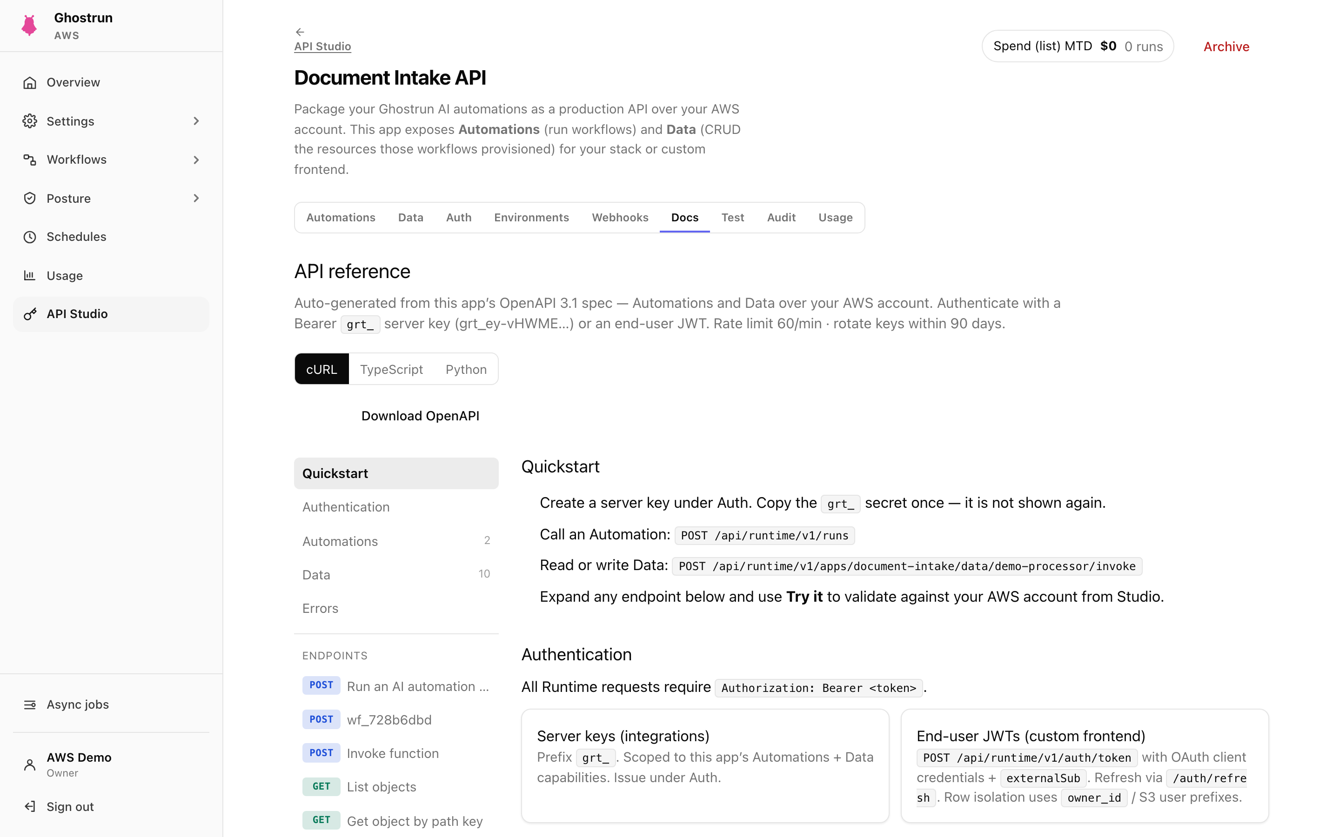Jump to Authentication docs section
The height and width of the screenshot is (837, 1340).
point(396,507)
